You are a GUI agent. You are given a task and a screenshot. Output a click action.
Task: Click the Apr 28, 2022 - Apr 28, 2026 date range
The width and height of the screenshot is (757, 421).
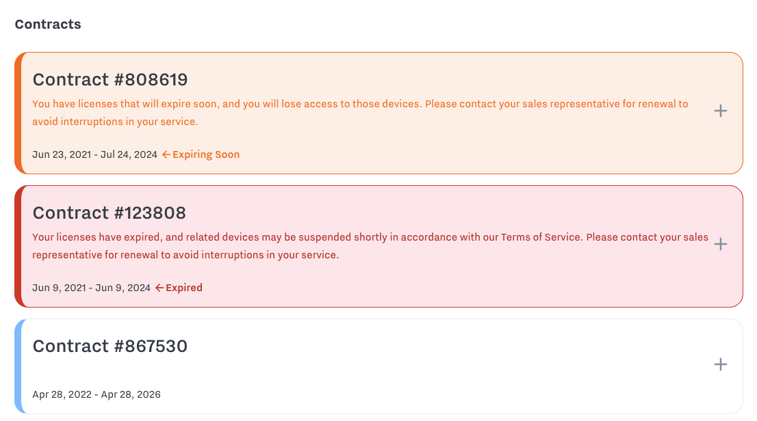97,394
